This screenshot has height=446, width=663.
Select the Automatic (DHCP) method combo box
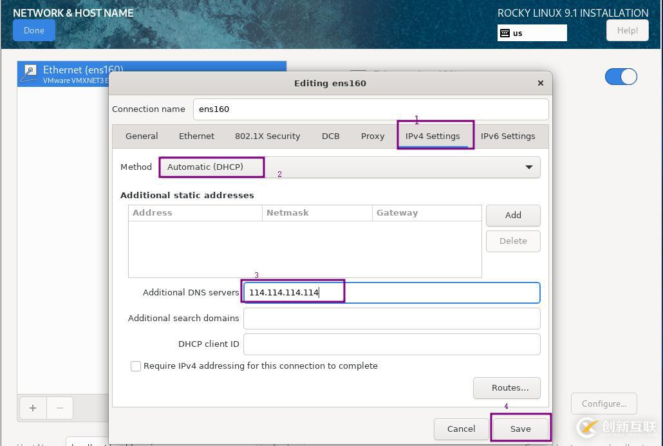[350, 167]
